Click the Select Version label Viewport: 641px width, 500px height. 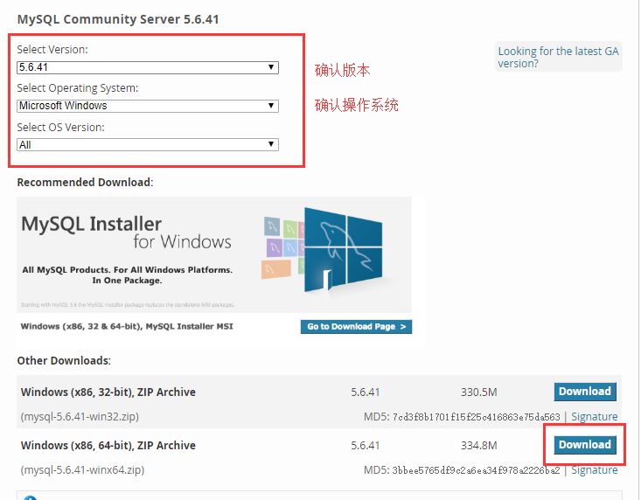point(52,50)
